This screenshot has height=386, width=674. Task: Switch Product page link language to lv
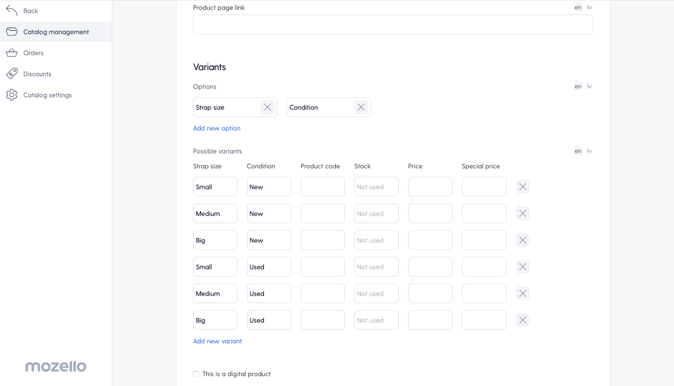coord(590,7)
